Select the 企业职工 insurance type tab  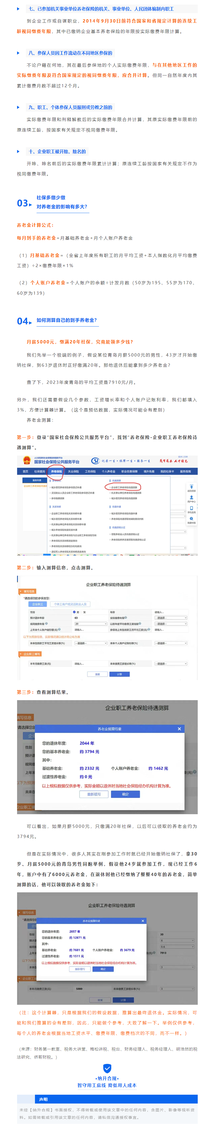38,604
